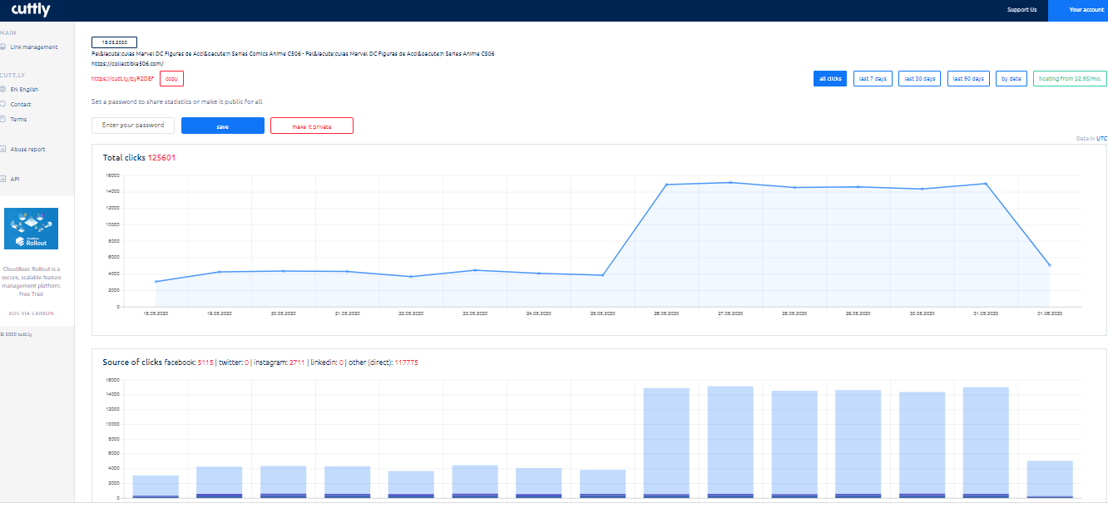Switch to last 90 days view
Screen dimensions: 1108x508
[968, 79]
